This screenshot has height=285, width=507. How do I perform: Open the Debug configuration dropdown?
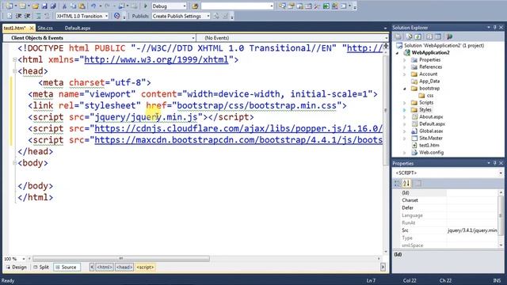[x=185, y=6]
